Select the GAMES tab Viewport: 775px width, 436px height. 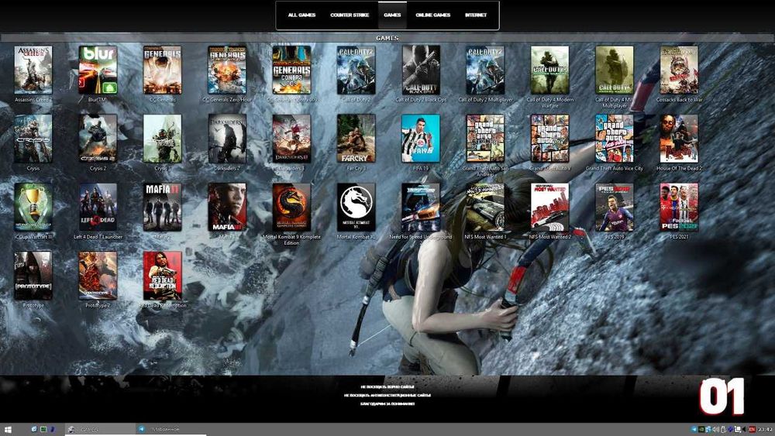coord(392,15)
